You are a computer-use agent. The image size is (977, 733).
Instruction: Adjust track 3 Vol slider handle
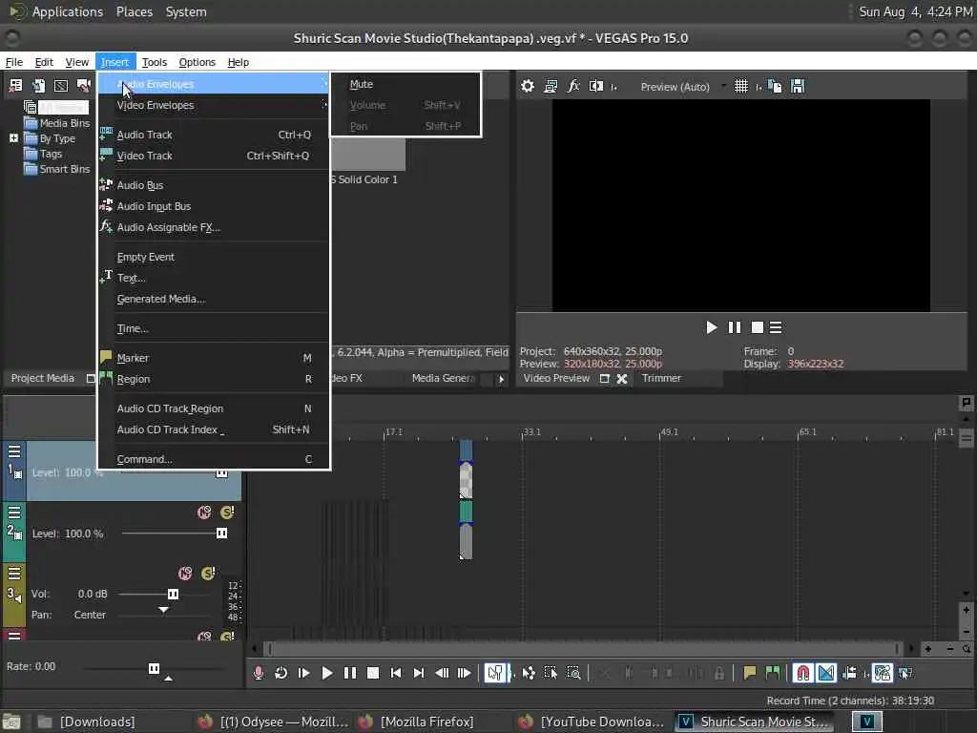[174, 594]
